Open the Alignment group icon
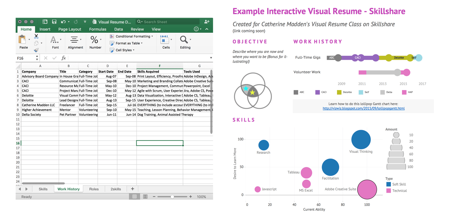 [x=74, y=40]
